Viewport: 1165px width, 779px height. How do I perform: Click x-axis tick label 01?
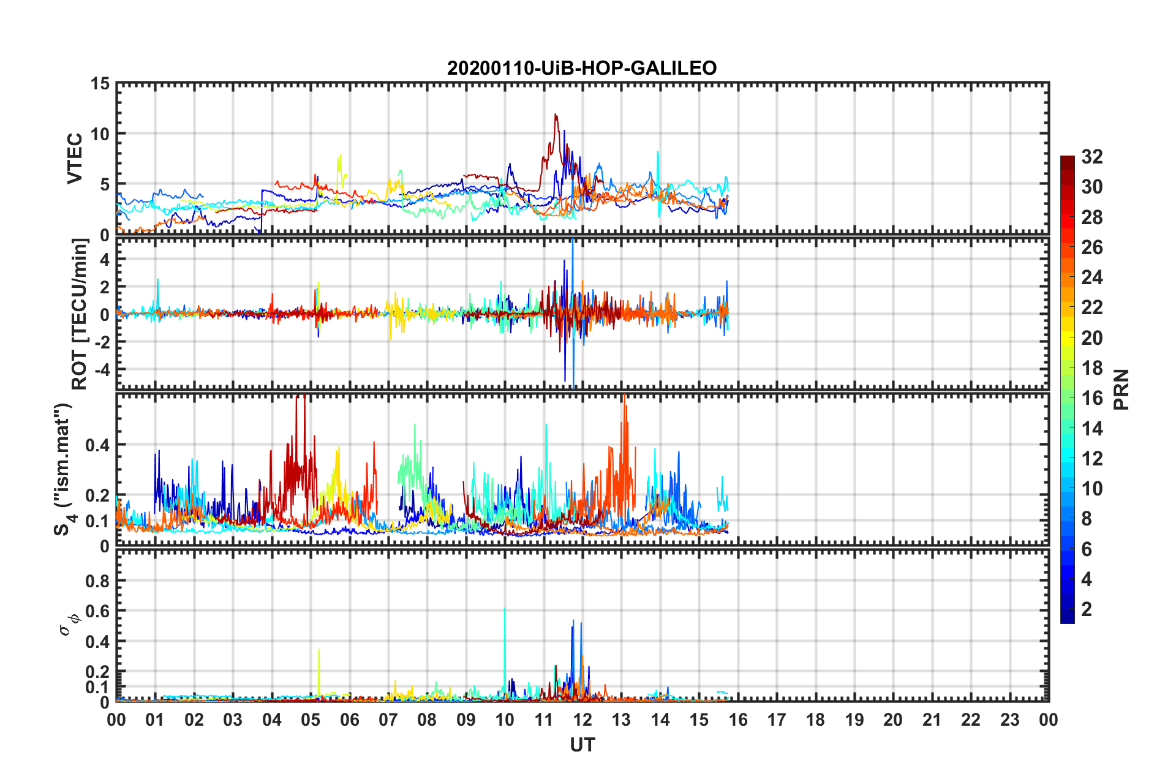[x=155, y=720]
